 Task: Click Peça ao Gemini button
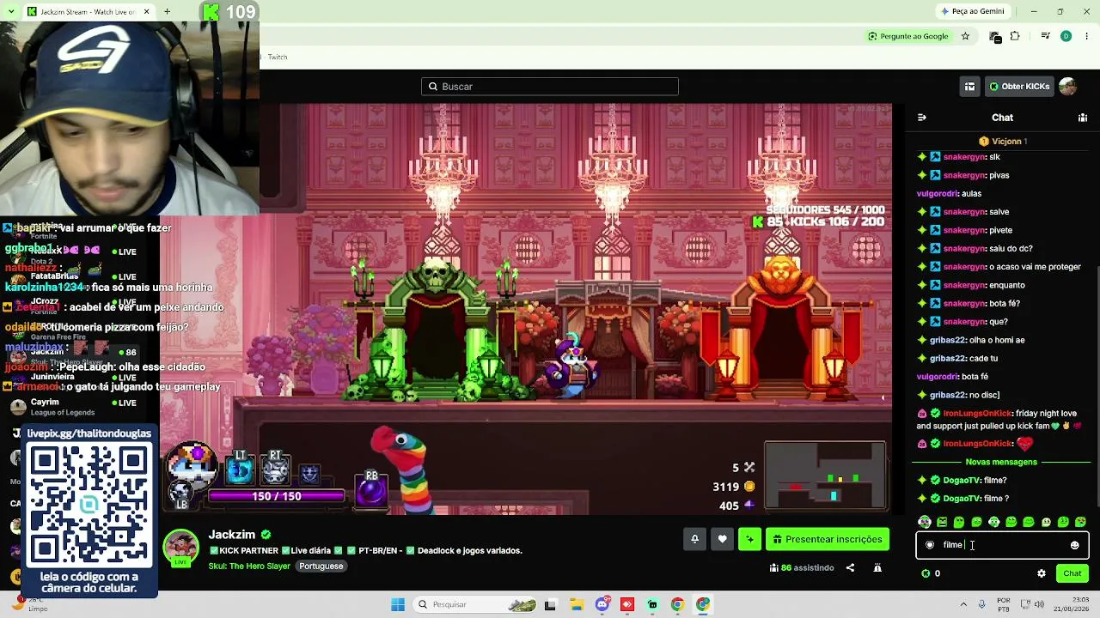pyautogui.click(x=973, y=11)
